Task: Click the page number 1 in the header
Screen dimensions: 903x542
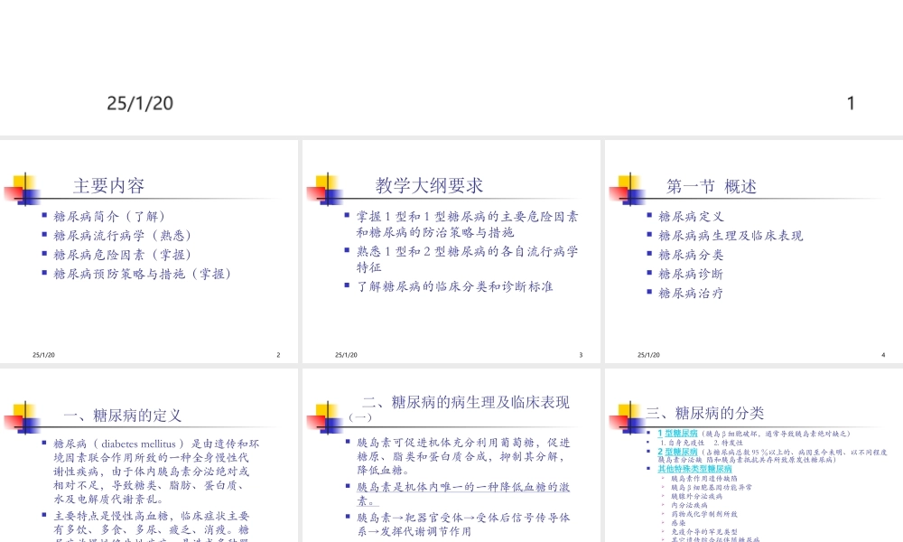Action: [851, 103]
